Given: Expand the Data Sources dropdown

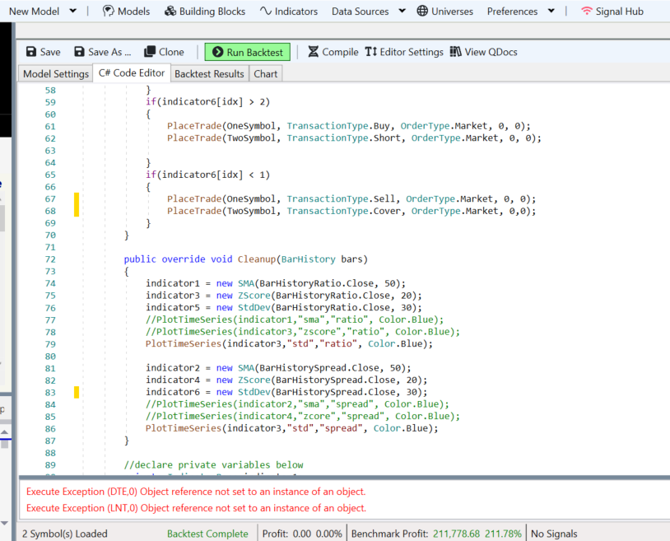Looking at the screenshot, I should [402, 12].
